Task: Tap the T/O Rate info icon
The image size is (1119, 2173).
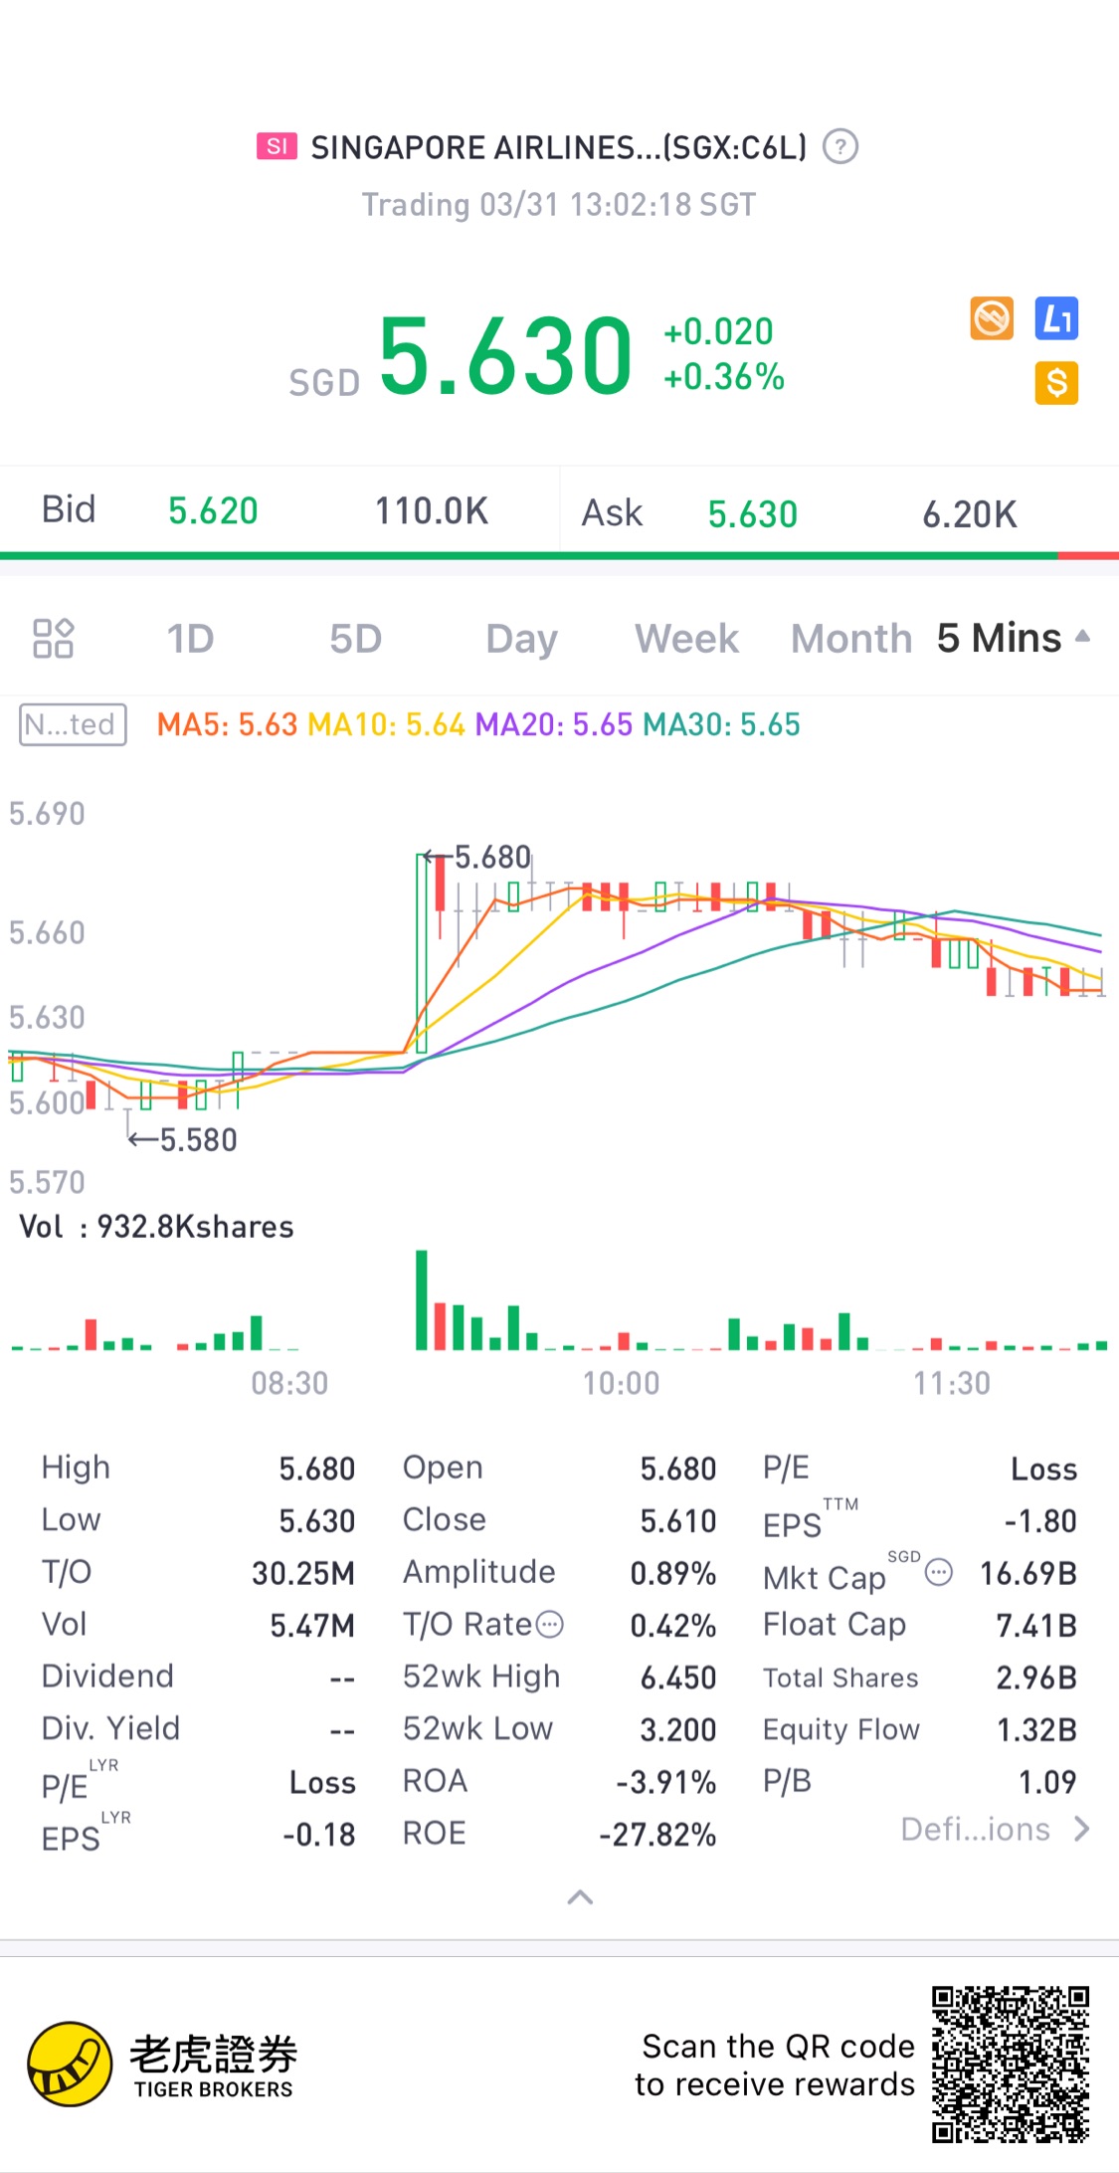Action: [x=550, y=1625]
